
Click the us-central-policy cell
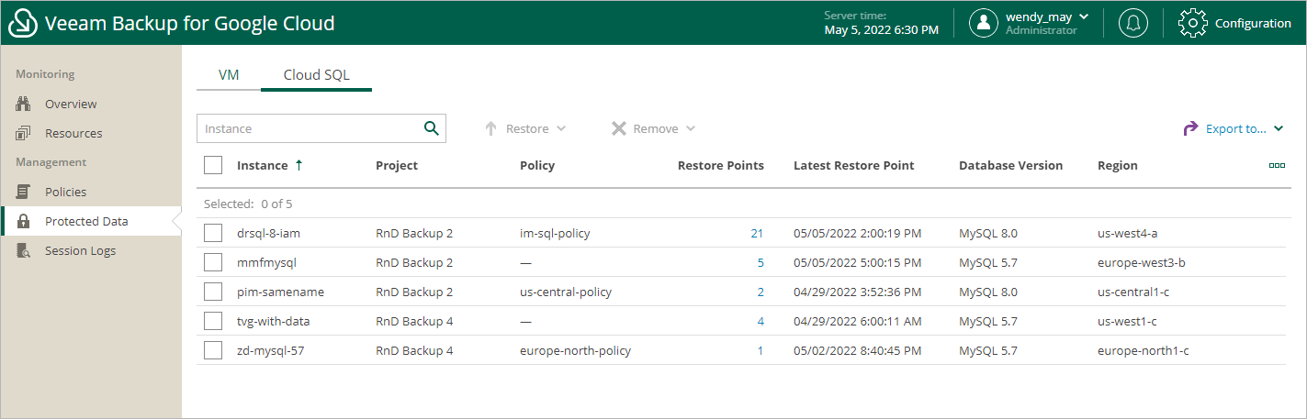[x=566, y=292]
